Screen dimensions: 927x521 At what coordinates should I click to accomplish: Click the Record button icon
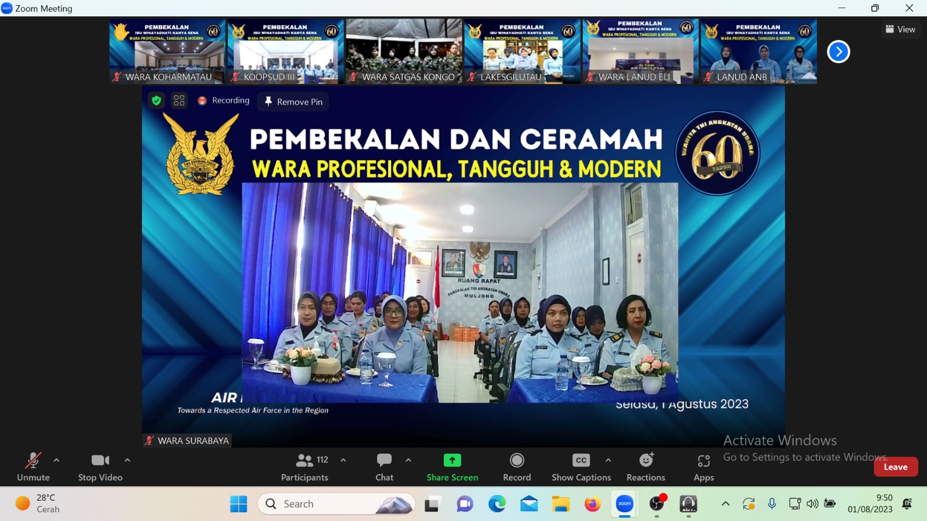pyautogui.click(x=517, y=460)
